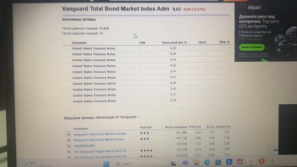Click the short positions count 13
This screenshot has height=167, width=297.
tap(101, 33)
